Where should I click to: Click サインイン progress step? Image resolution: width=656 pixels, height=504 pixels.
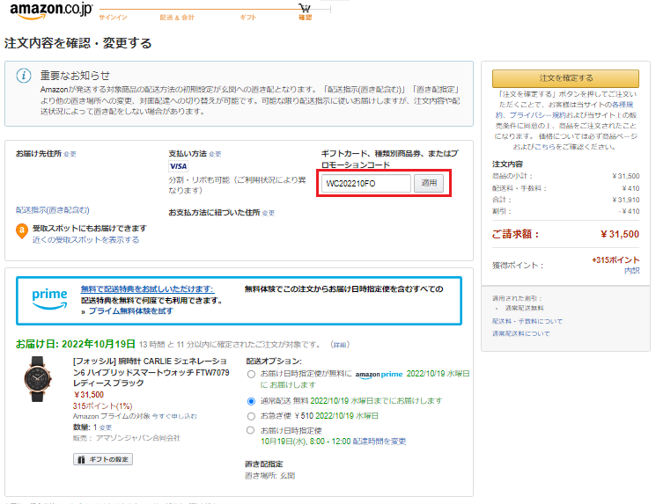tap(113, 18)
